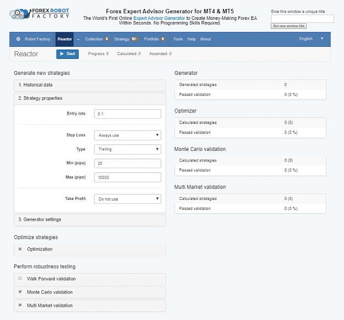
Task: Start the Reactor
Action: tap(67, 54)
